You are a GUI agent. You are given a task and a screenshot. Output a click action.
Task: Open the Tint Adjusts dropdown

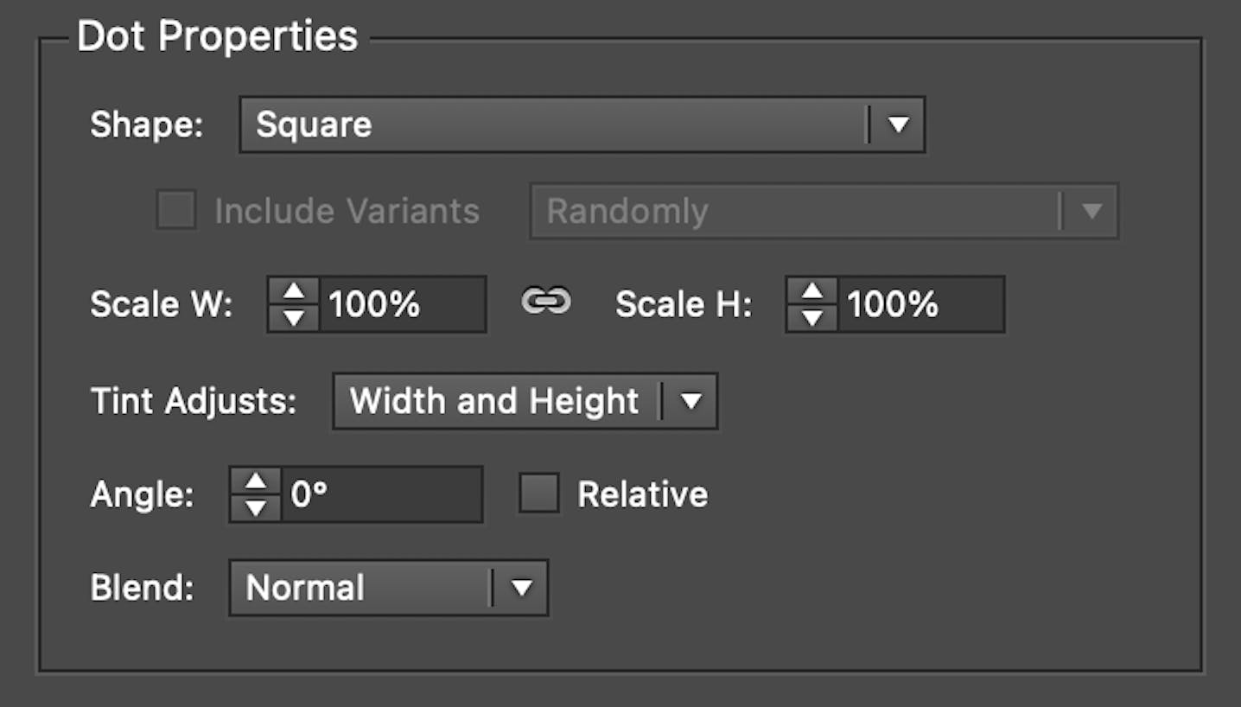click(525, 401)
